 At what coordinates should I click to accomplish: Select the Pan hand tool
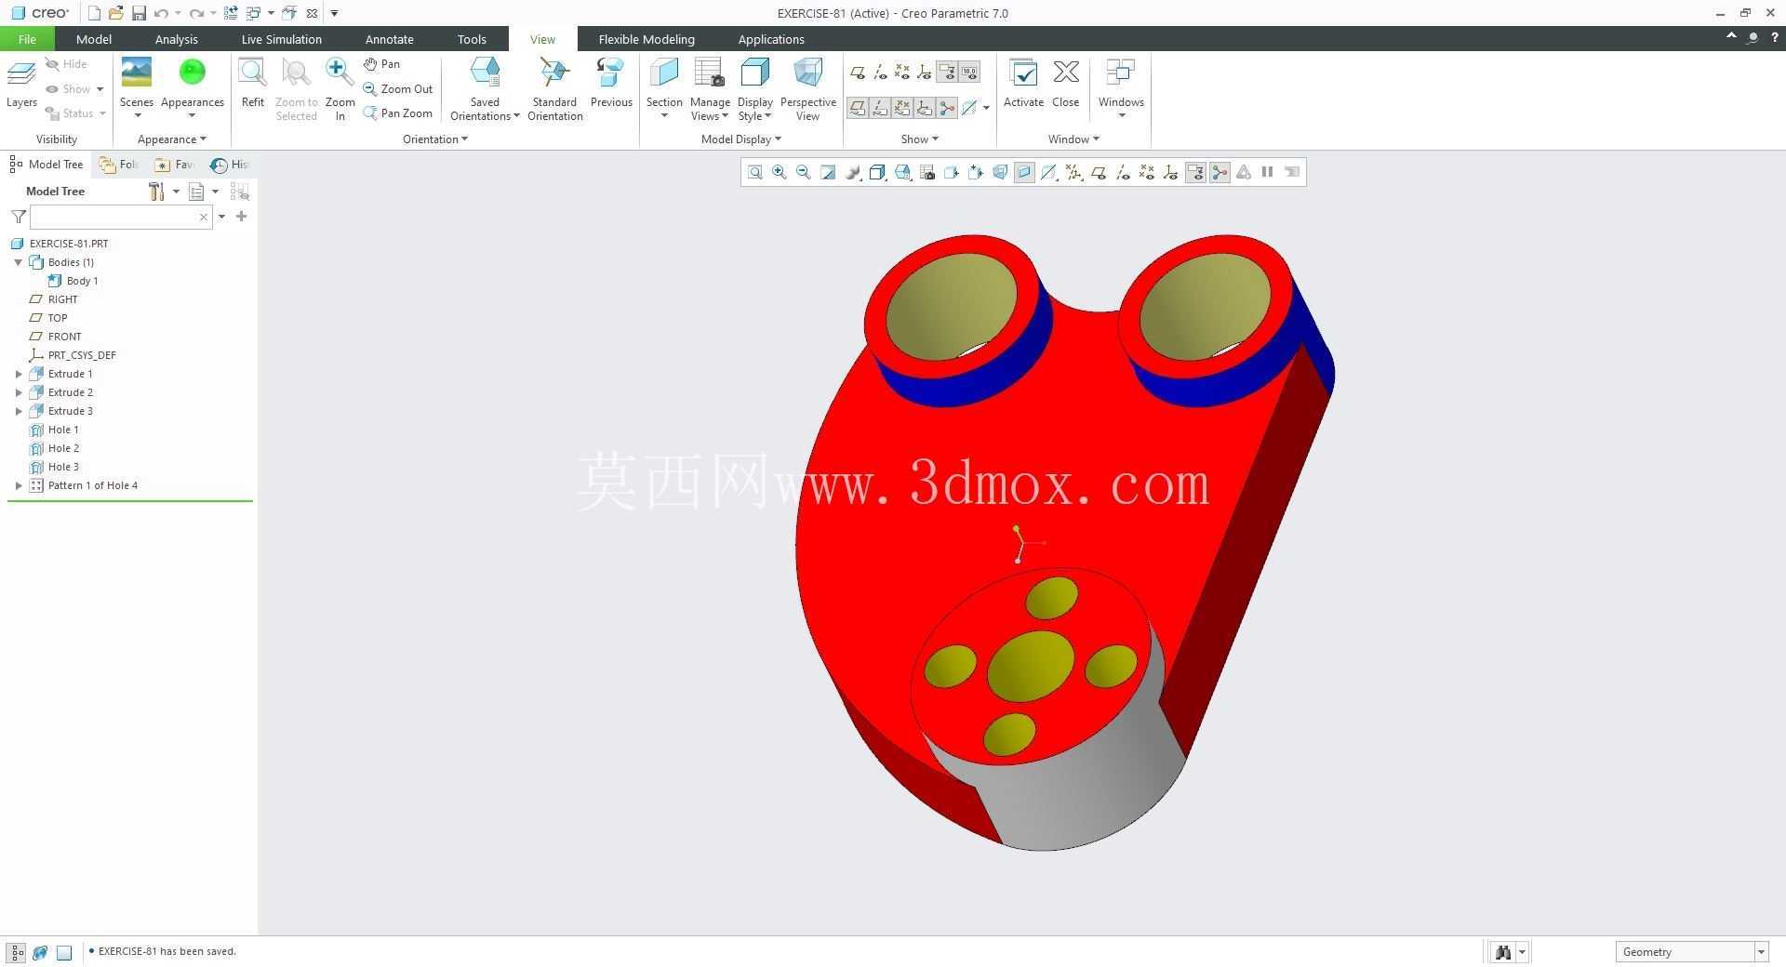382,64
